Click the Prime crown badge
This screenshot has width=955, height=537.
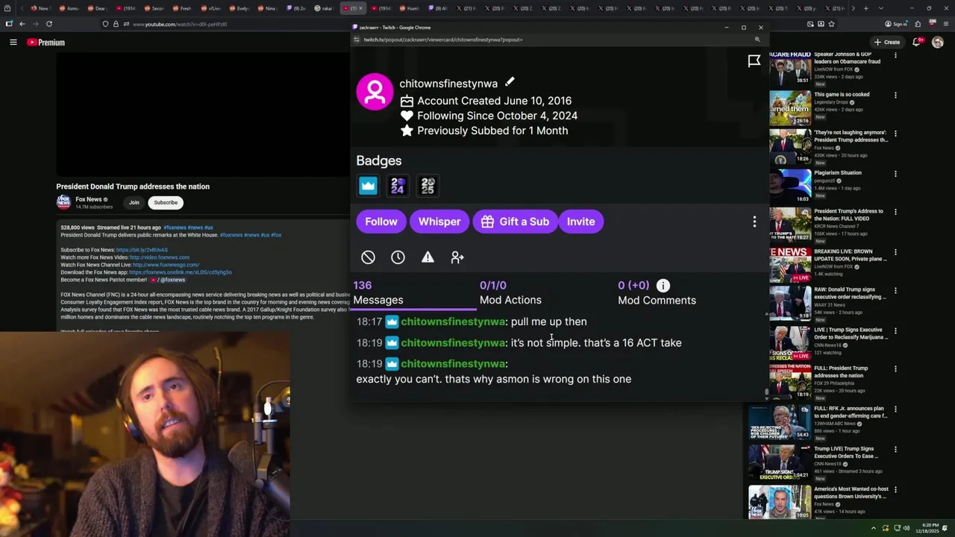tap(368, 186)
